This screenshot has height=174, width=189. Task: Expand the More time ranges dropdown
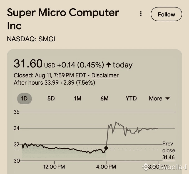(159, 99)
